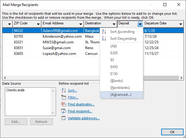Viewport: 186px width, 138px height.
Task: Click the Find recipient magnifier icon
Action: point(64,111)
